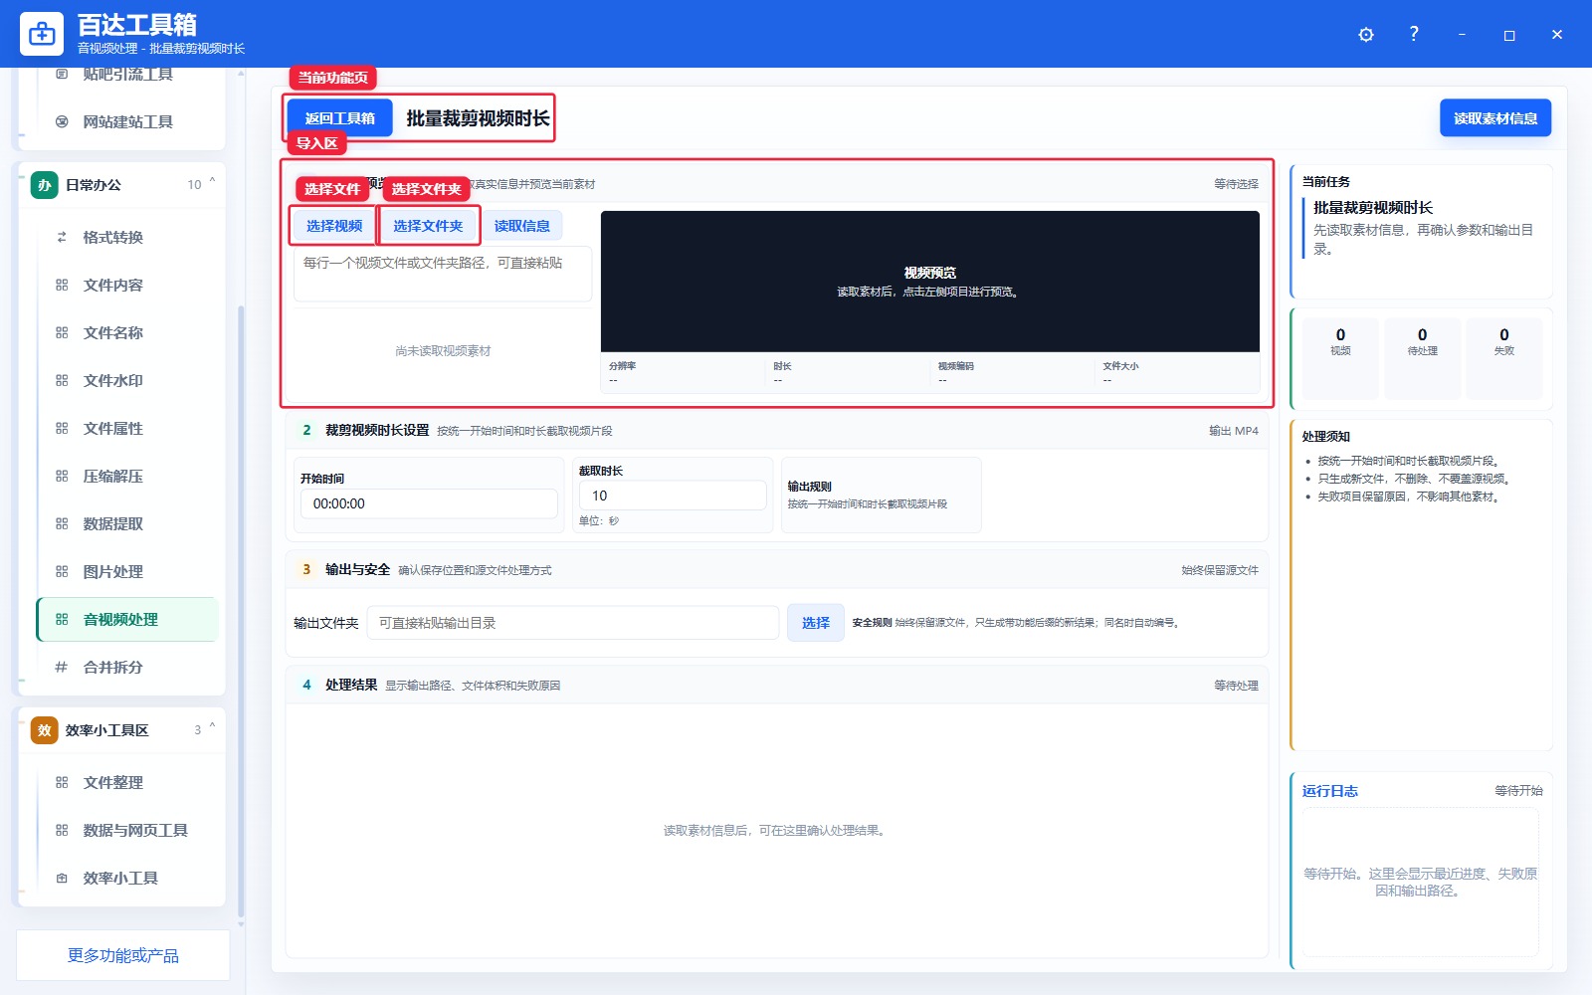1592x995 pixels.
Task: Click the 失败 count tile
Action: [1504, 359]
